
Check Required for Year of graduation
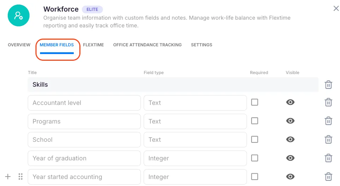point(255,158)
